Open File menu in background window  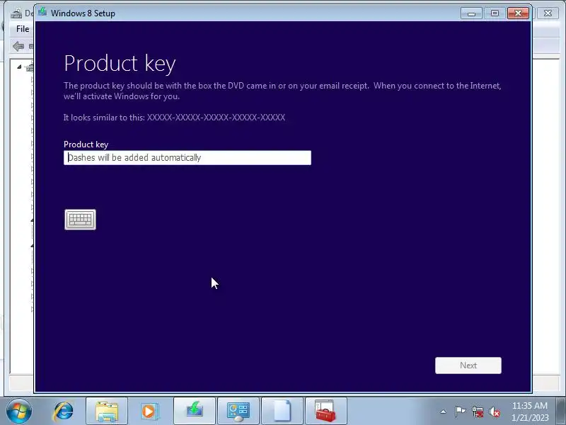(x=23, y=29)
